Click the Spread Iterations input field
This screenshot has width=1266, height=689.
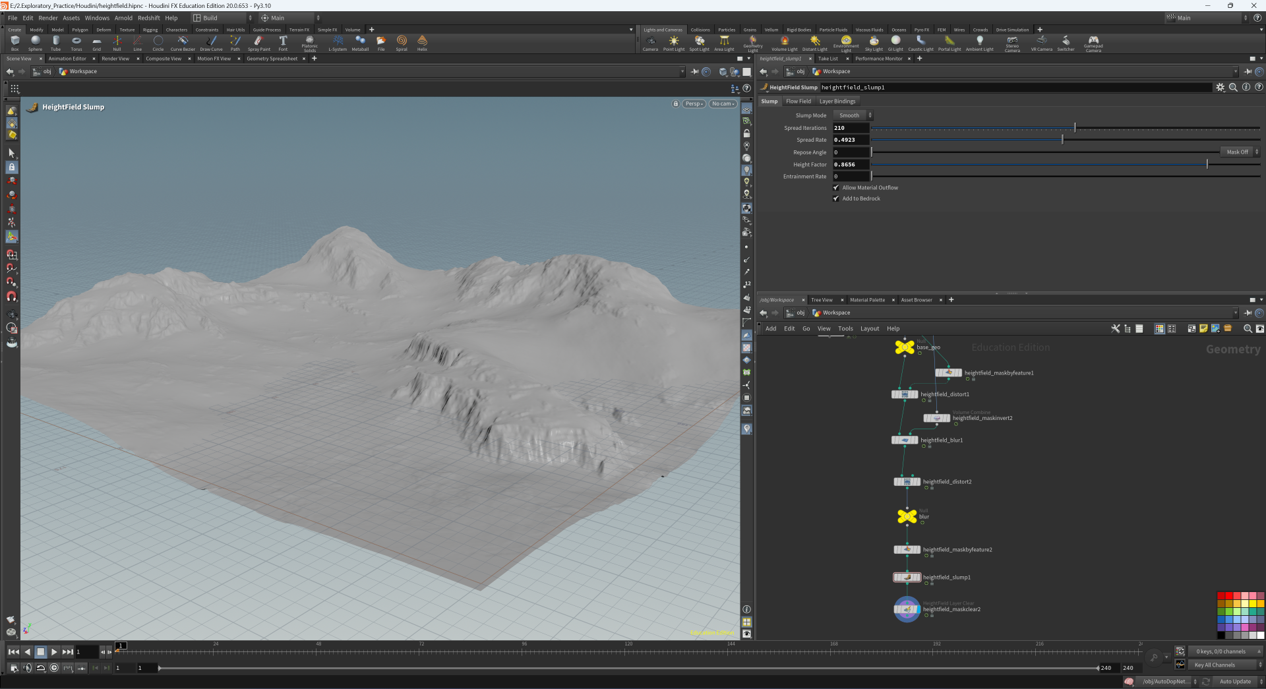pyautogui.click(x=851, y=128)
